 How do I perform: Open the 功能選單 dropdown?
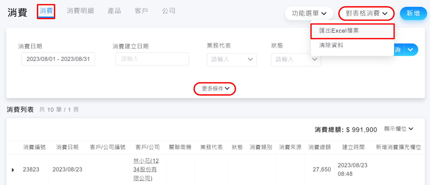coord(309,13)
